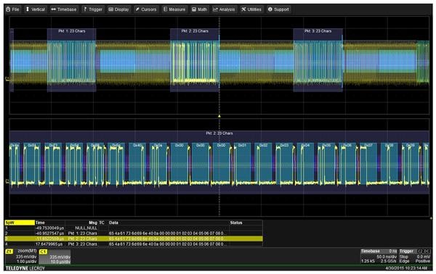Select table row Pkt 1: 23 Chars

pyautogui.click(x=134, y=233)
